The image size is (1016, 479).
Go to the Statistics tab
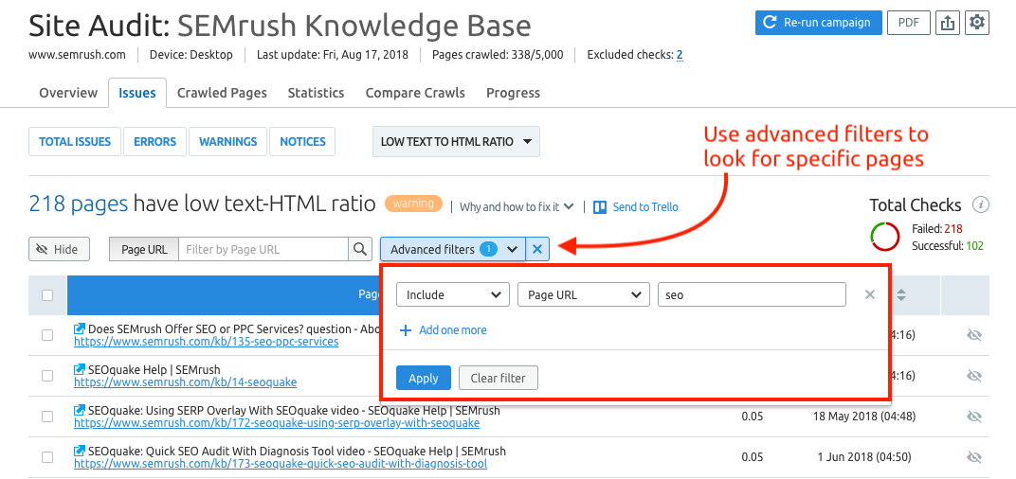(316, 93)
